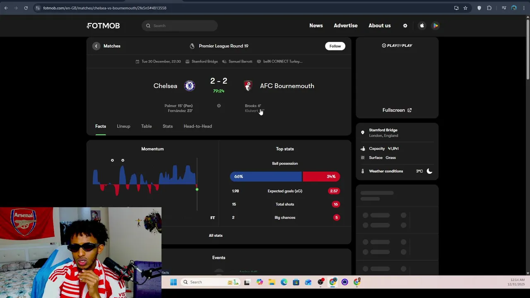Click the AFC Bournemouth team name
Screen dimensions: 530x298
click(x=287, y=86)
